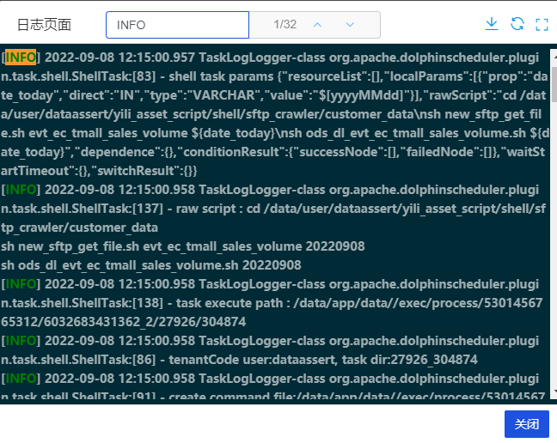Jump to next search match

point(350,25)
